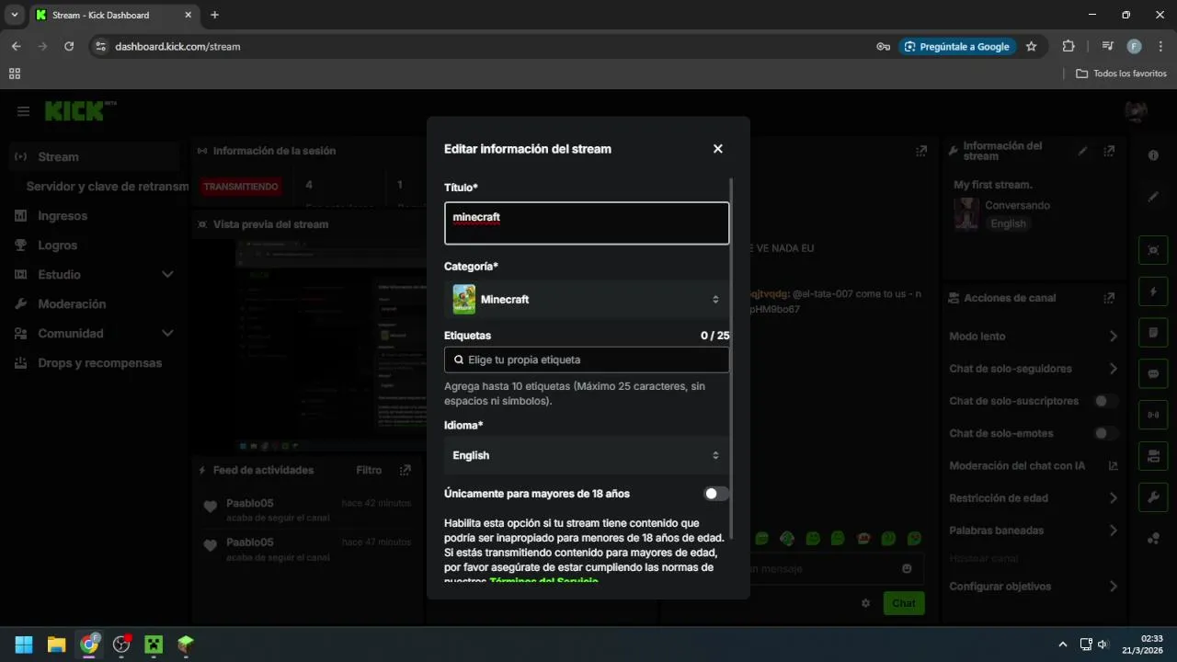Open File Explorer from the taskbar
The height and width of the screenshot is (662, 1177).
pos(56,645)
